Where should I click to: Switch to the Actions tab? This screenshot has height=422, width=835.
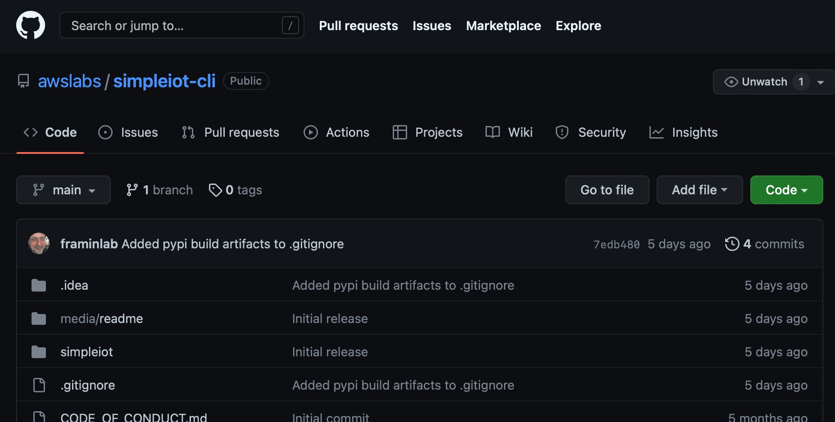point(336,132)
